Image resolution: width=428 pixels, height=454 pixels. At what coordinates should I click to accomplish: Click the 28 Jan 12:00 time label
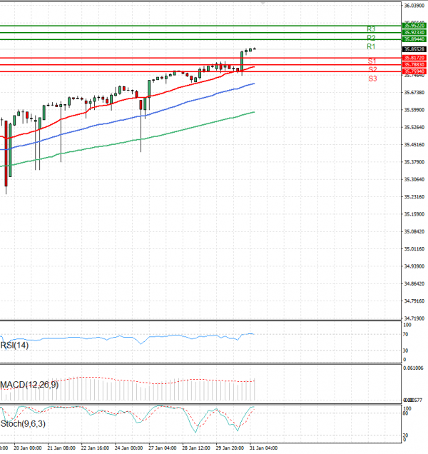(196, 448)
